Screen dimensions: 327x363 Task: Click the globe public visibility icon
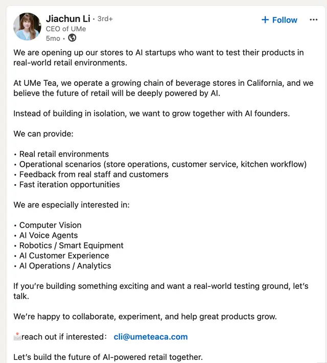[72, 38]
